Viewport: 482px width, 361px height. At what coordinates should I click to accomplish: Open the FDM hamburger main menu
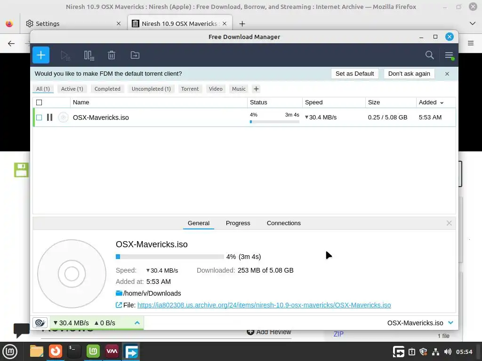point(449,55)
